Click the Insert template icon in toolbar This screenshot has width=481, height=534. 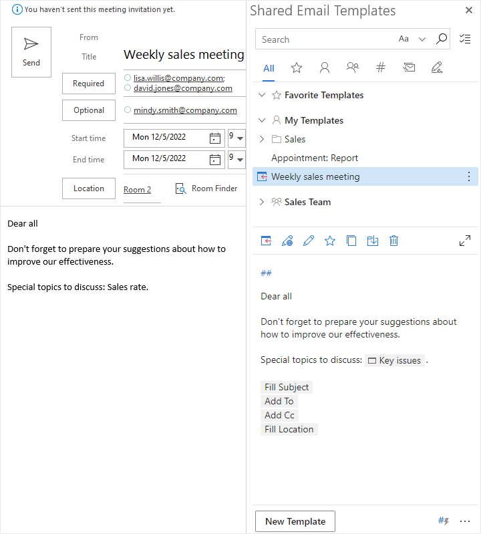pyautogui.click(x=266, y=241)
